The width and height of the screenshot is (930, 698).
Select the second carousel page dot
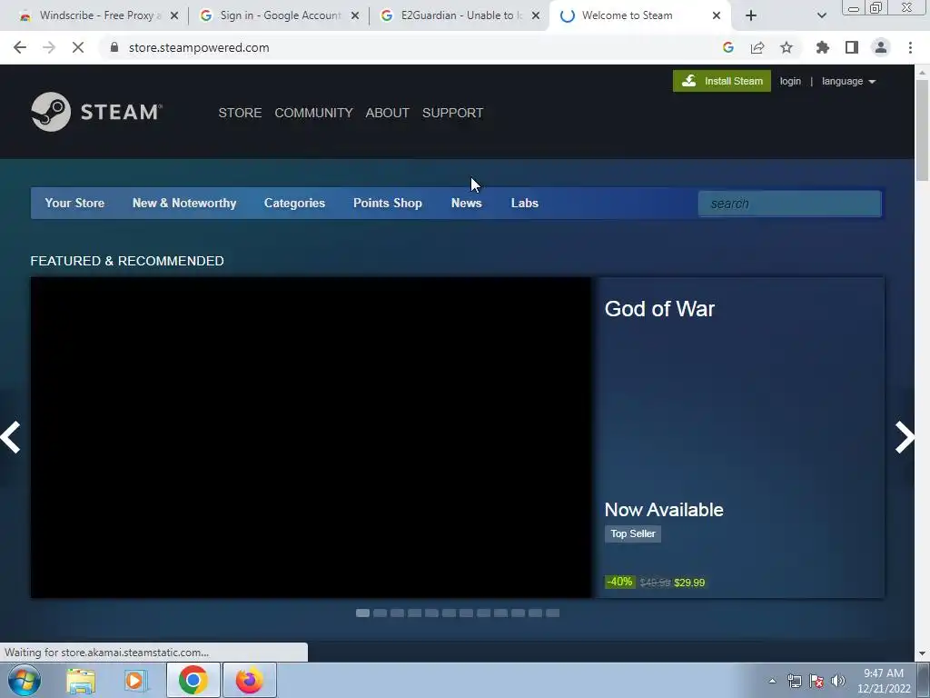tap(381, 613)
